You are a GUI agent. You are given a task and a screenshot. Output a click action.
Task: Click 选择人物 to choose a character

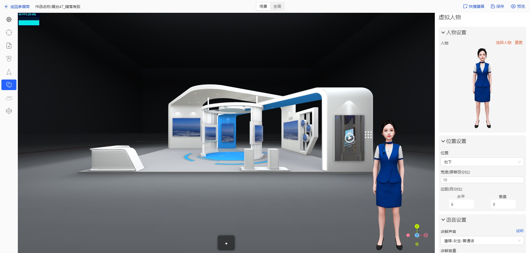(503, 43)
